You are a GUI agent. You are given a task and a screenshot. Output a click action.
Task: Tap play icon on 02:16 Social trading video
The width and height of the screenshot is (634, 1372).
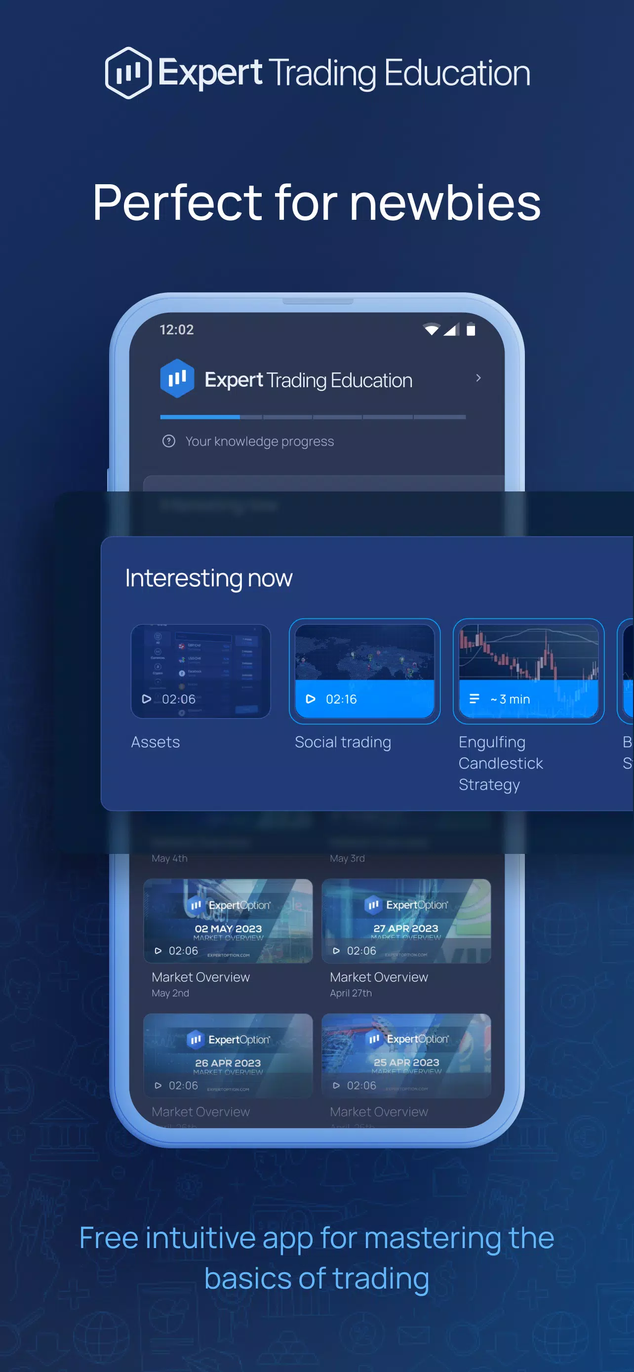coord(311,699)
